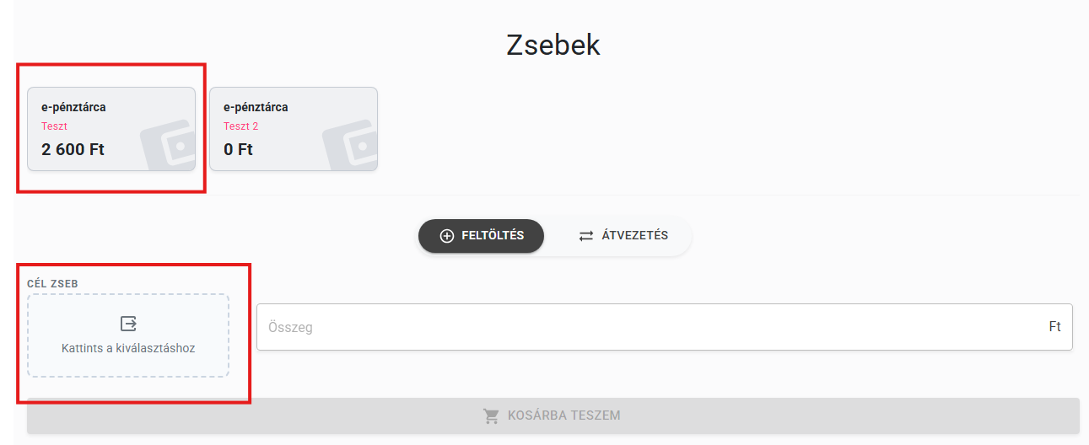Click the pink 'Teszt 2' label

coord(241,126)
